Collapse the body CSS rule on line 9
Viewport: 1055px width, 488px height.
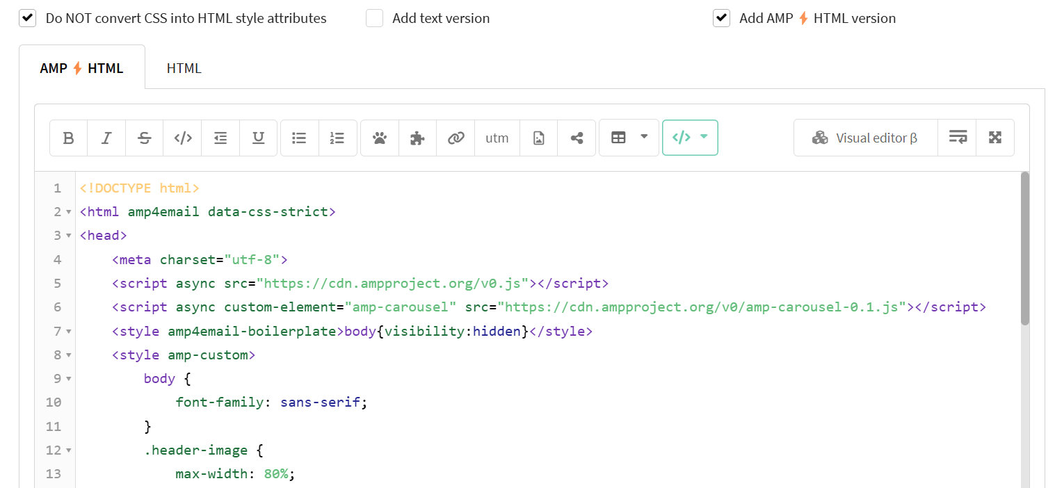click(68, 379)
